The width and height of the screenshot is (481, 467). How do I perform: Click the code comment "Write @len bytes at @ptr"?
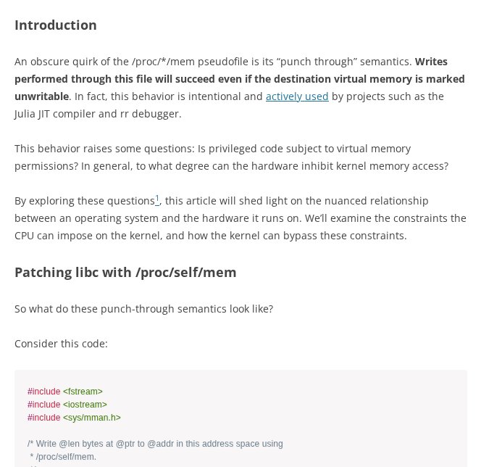pos(155,444)
